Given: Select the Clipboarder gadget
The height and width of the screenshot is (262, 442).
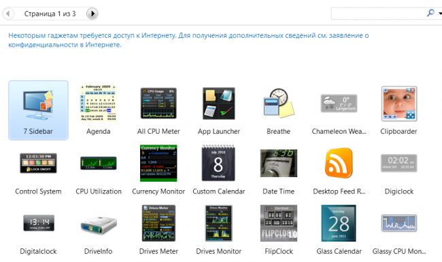Looking at the screenshot, I should pyautogui.click(x=399, y=110).
